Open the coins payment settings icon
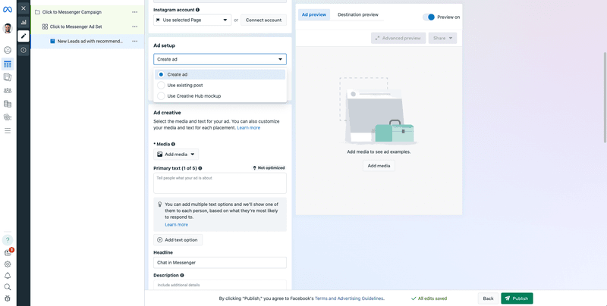Image resolution: width=607 pixels, height=306 pixels. click(x=8, y=117)
